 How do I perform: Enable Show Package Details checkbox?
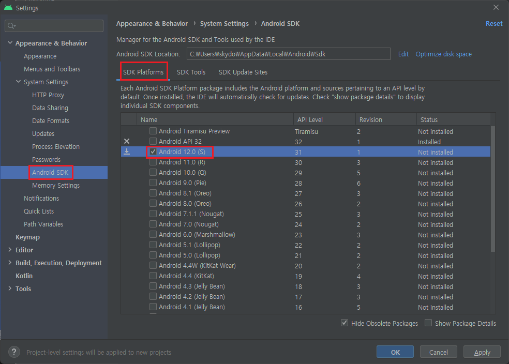(428, 323)
